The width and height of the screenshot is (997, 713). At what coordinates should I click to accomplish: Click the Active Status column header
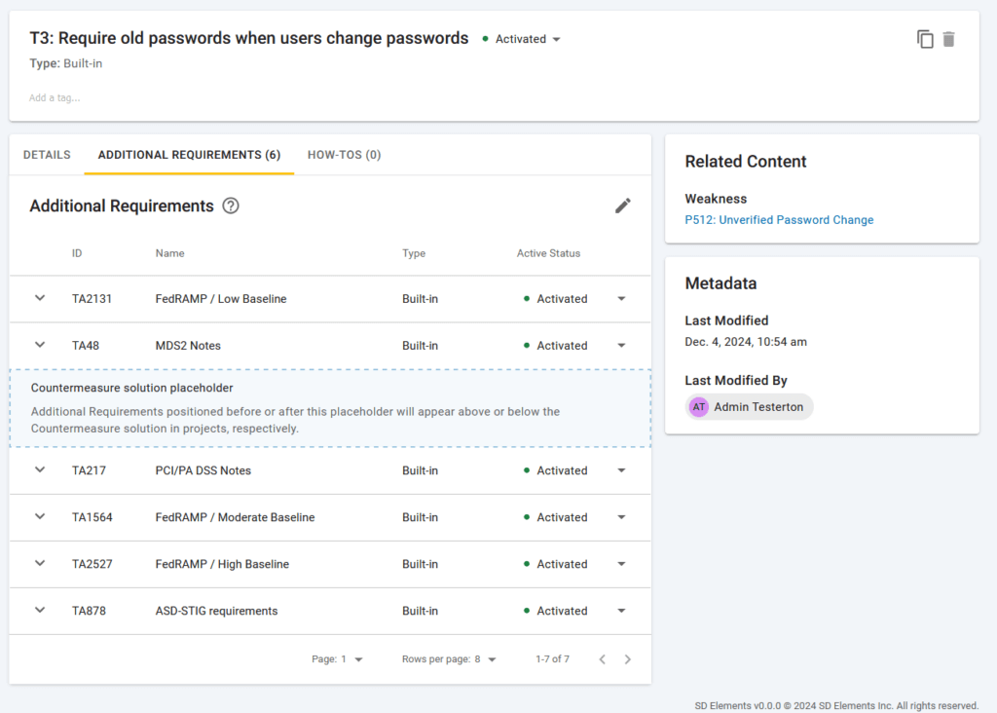tap(548, 253)
